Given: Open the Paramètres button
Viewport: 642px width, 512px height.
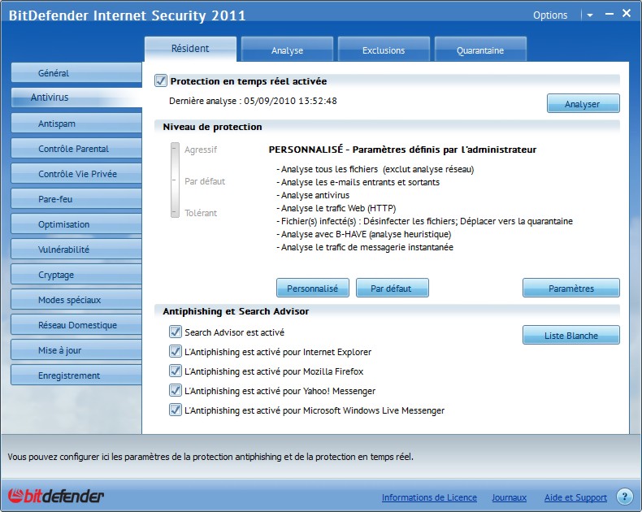Looking at the screenshot, I should (571, 288).
